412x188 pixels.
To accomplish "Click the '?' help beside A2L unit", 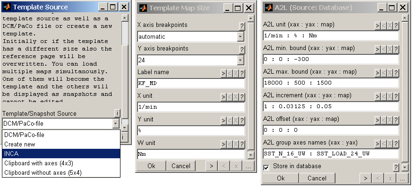I will [x=396, y=26].
